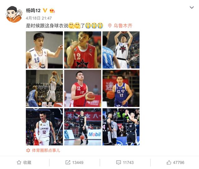Screen dimensions: 199x169
Task: Open the 4月18日 21:47 timestamp link
Action: click(x=39, y=18)
